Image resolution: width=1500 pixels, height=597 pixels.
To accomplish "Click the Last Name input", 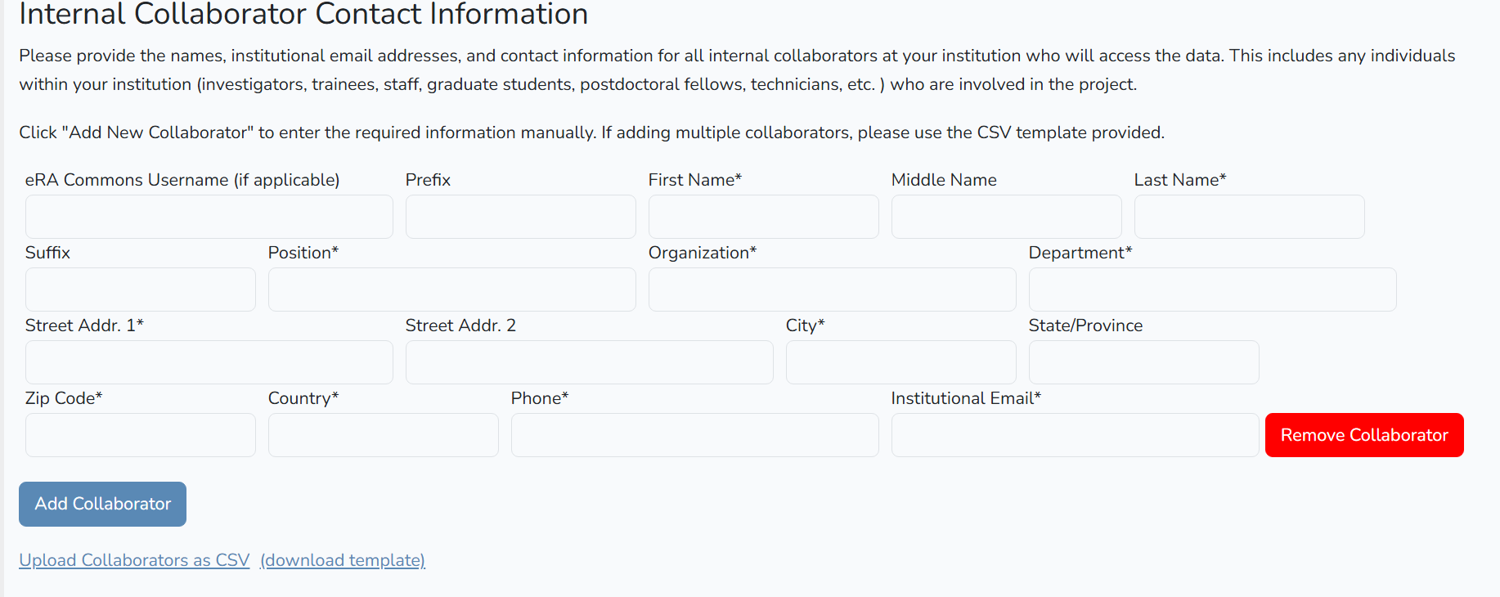I will click(1249, 217).
